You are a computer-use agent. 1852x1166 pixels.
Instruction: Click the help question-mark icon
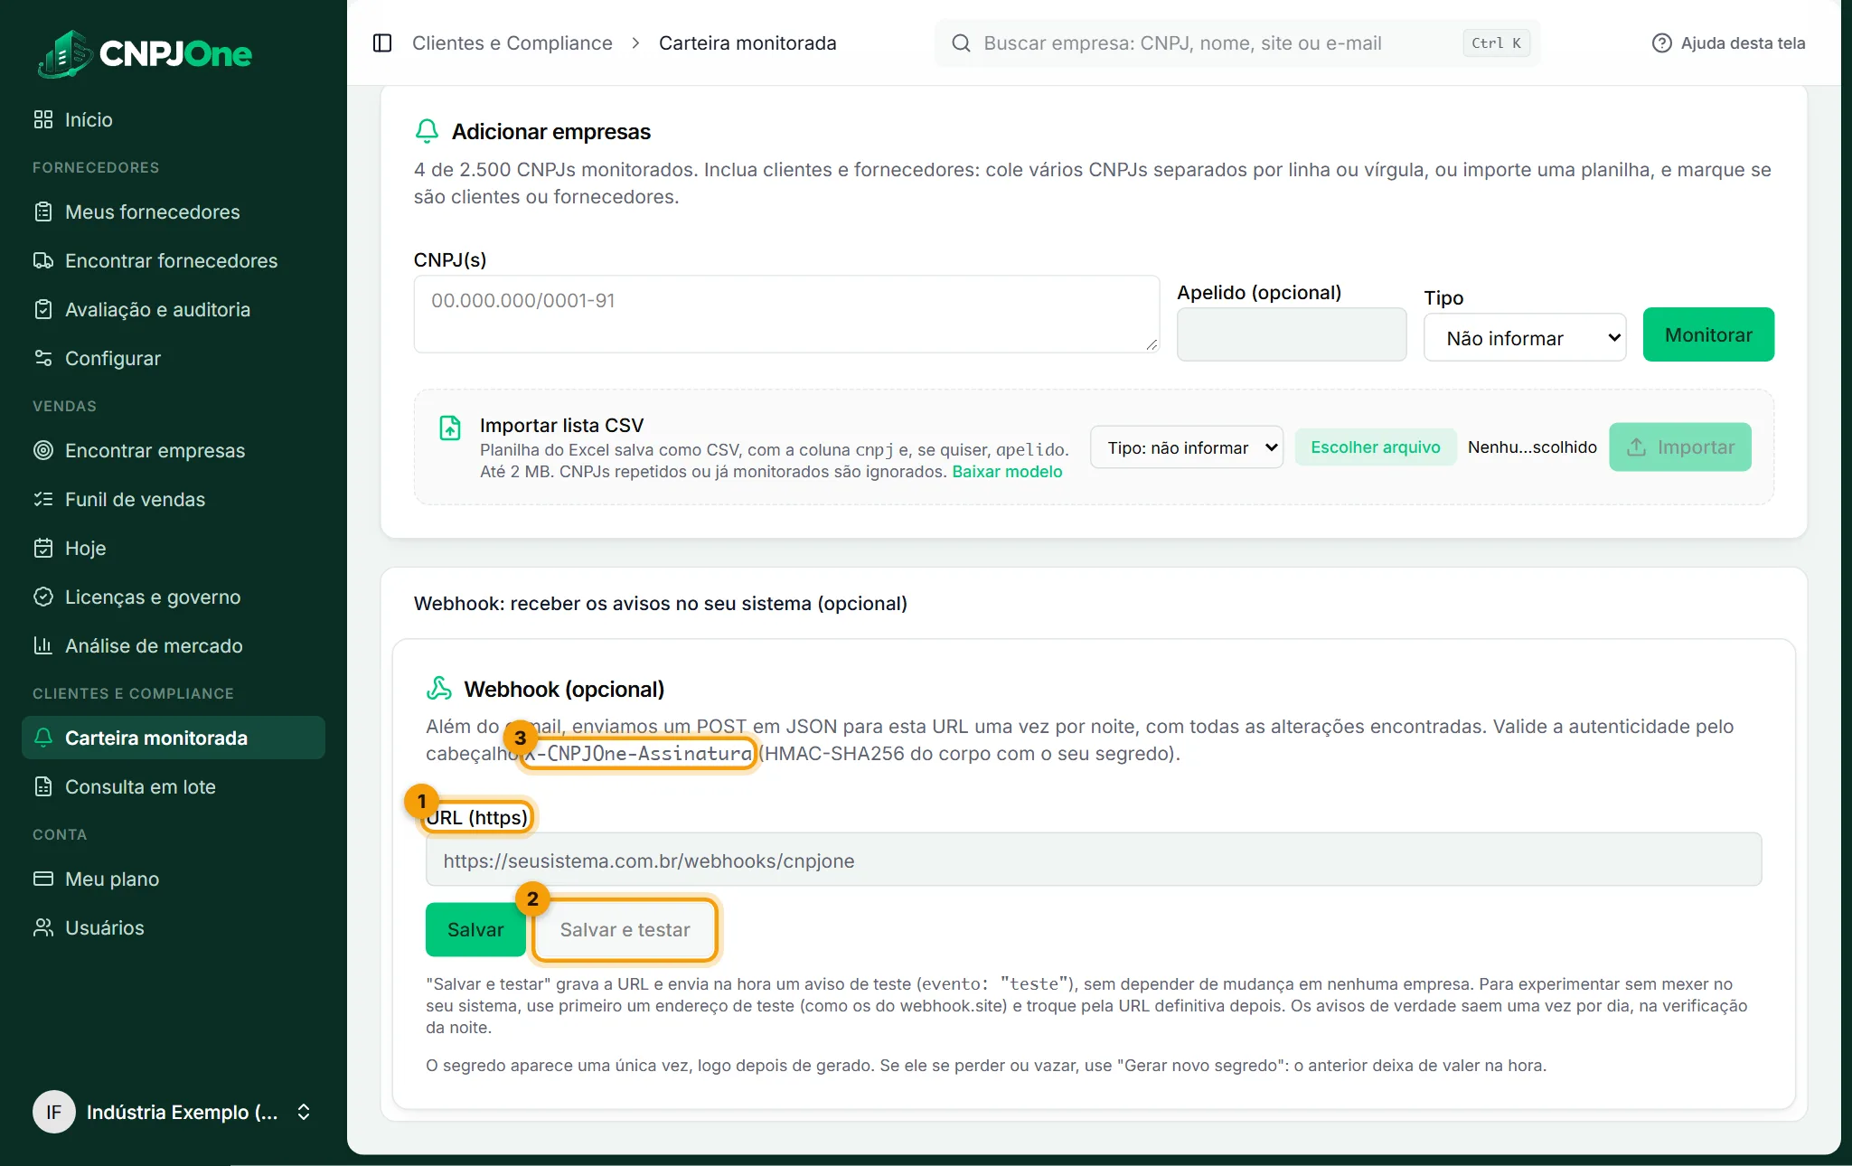[1662, 43]
